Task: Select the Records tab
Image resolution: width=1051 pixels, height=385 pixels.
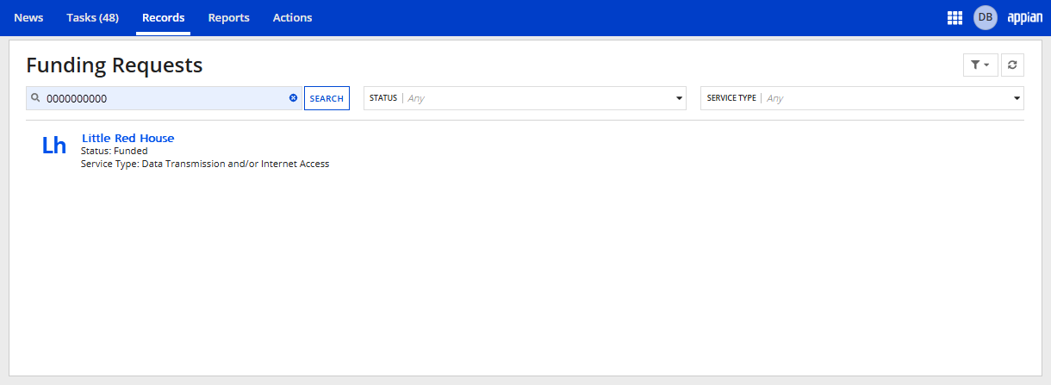Action: (164, 17)
